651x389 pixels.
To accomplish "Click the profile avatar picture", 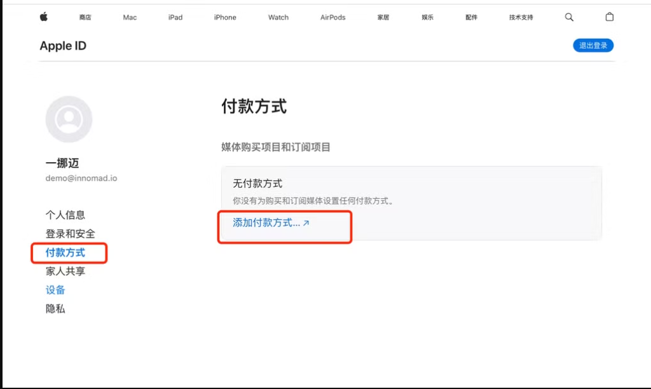I will pos(69,119).
